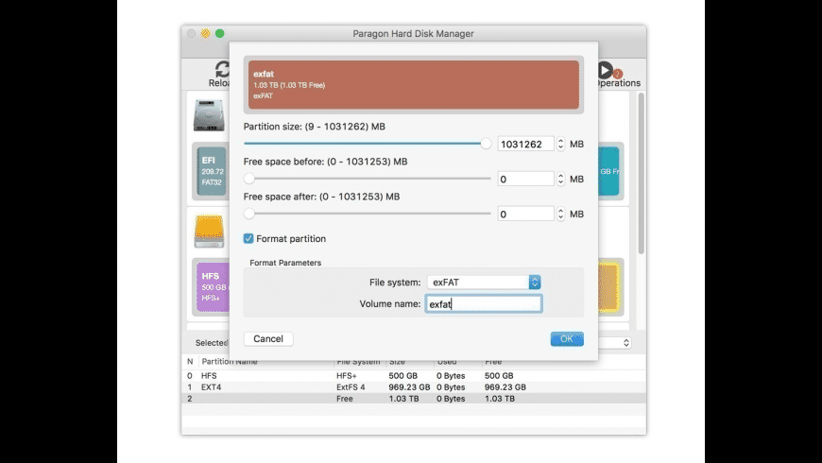Click the Partition size slider handle

tap(486, 143)
